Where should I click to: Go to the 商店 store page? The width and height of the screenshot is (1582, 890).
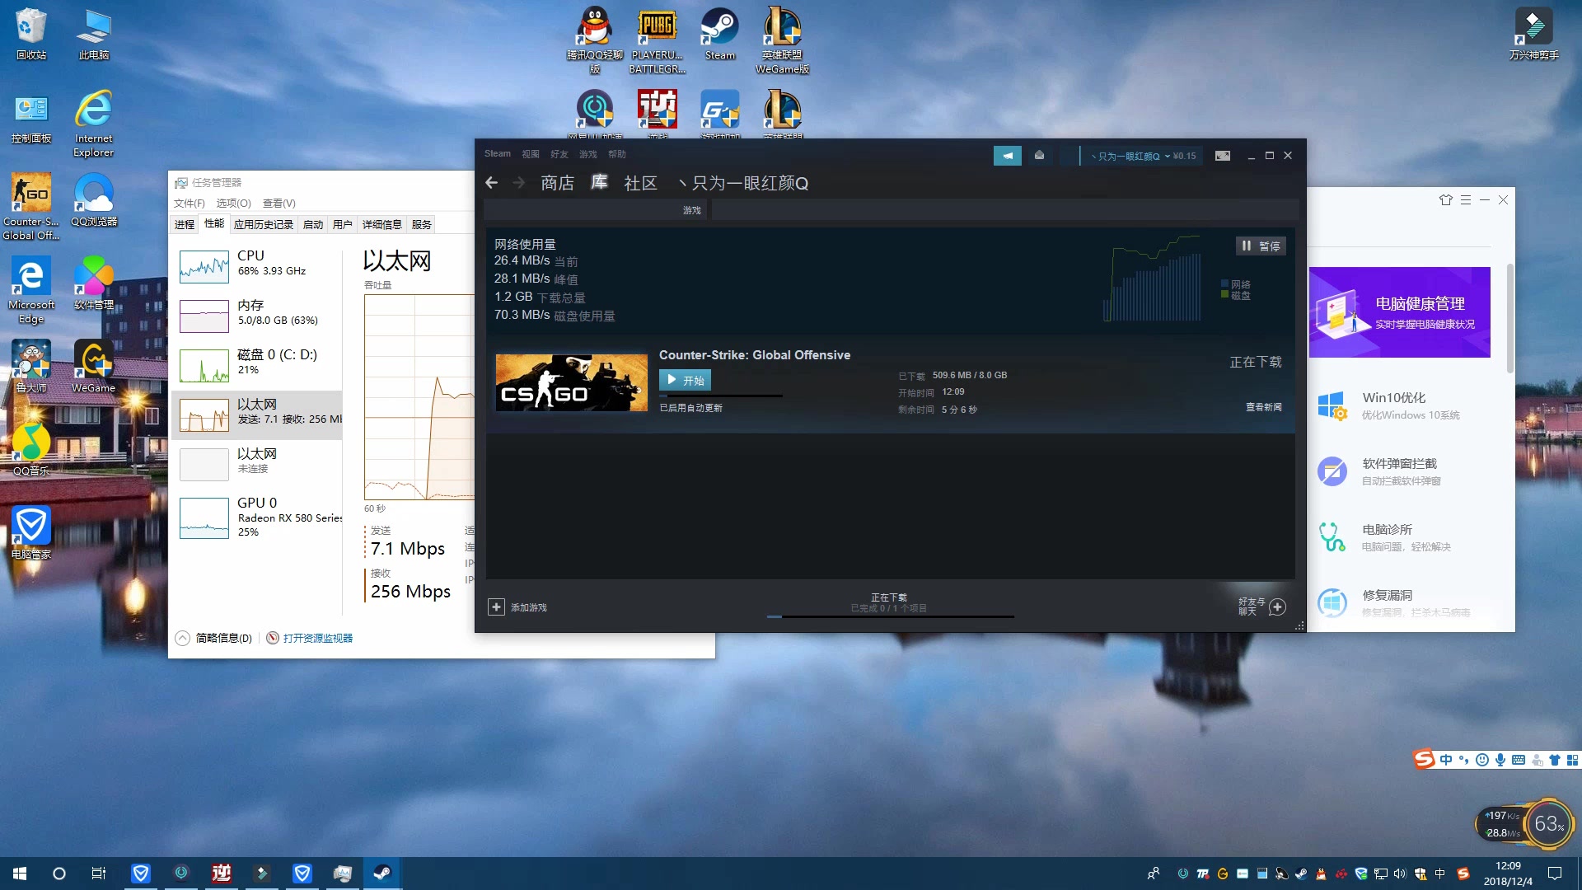(x=557, y=183)
